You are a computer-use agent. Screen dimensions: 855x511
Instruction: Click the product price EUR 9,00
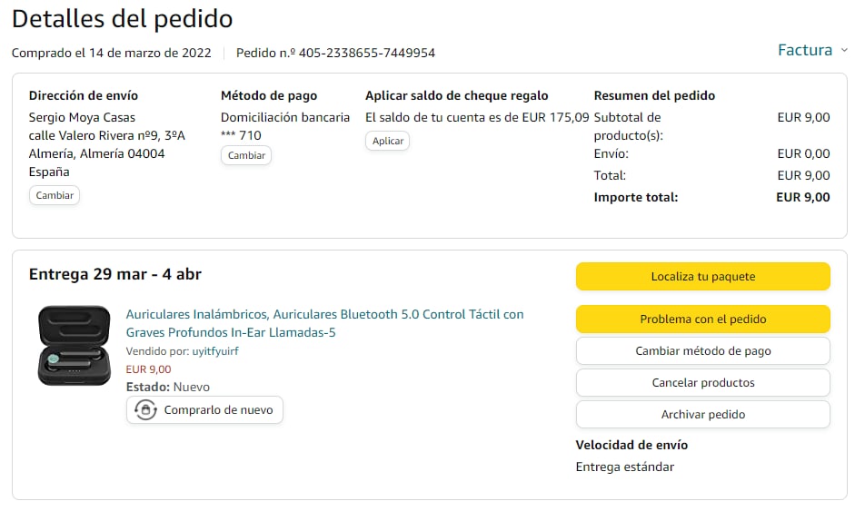(x=148, y=369)
